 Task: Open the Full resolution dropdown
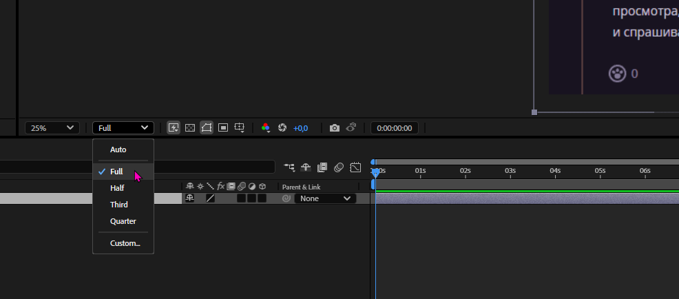[x=123, y=128]
